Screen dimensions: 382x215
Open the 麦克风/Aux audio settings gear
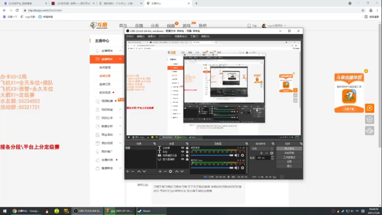[243, 168]
